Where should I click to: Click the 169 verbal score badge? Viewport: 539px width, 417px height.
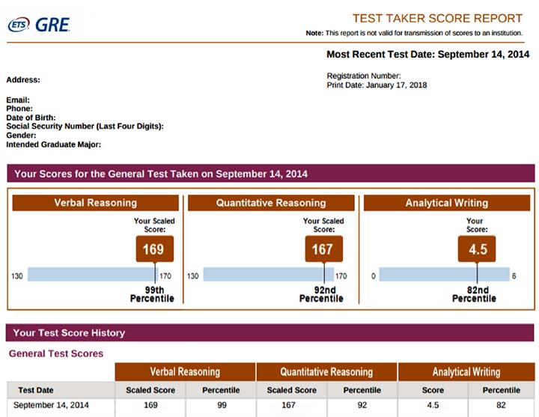click(x=154, y=249)
